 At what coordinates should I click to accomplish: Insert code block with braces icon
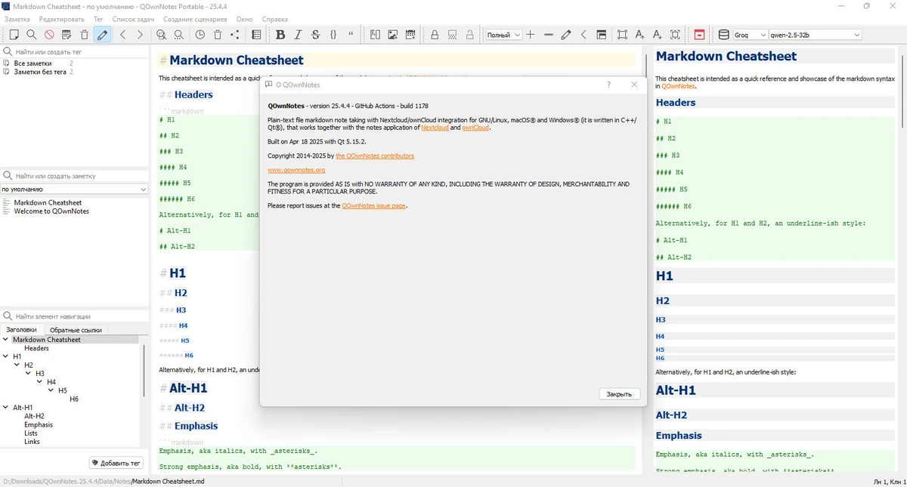click(333, 35)
